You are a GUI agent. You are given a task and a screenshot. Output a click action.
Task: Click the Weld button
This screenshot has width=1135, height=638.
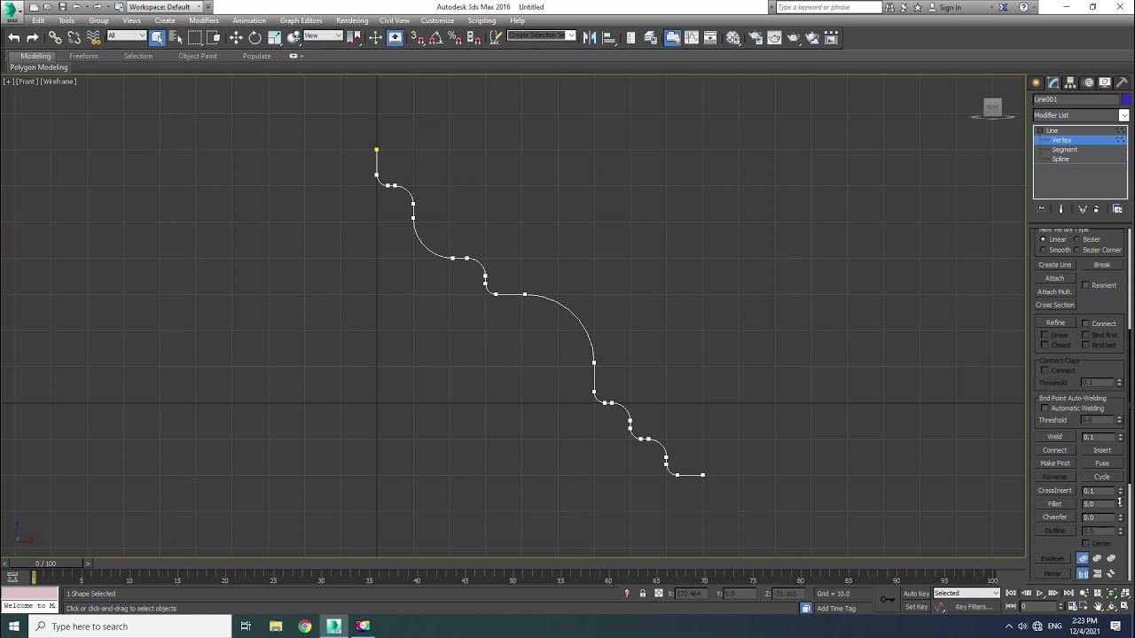[x=1055, y=437]
